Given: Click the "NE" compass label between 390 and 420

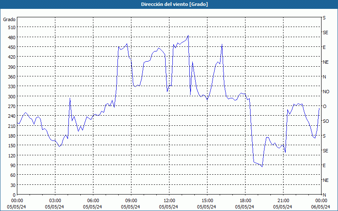Looking at the screenshot, I should (x=325, y=62).
